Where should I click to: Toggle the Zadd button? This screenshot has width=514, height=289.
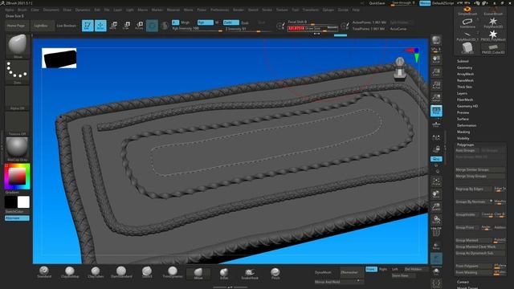(x=231, y=22)
